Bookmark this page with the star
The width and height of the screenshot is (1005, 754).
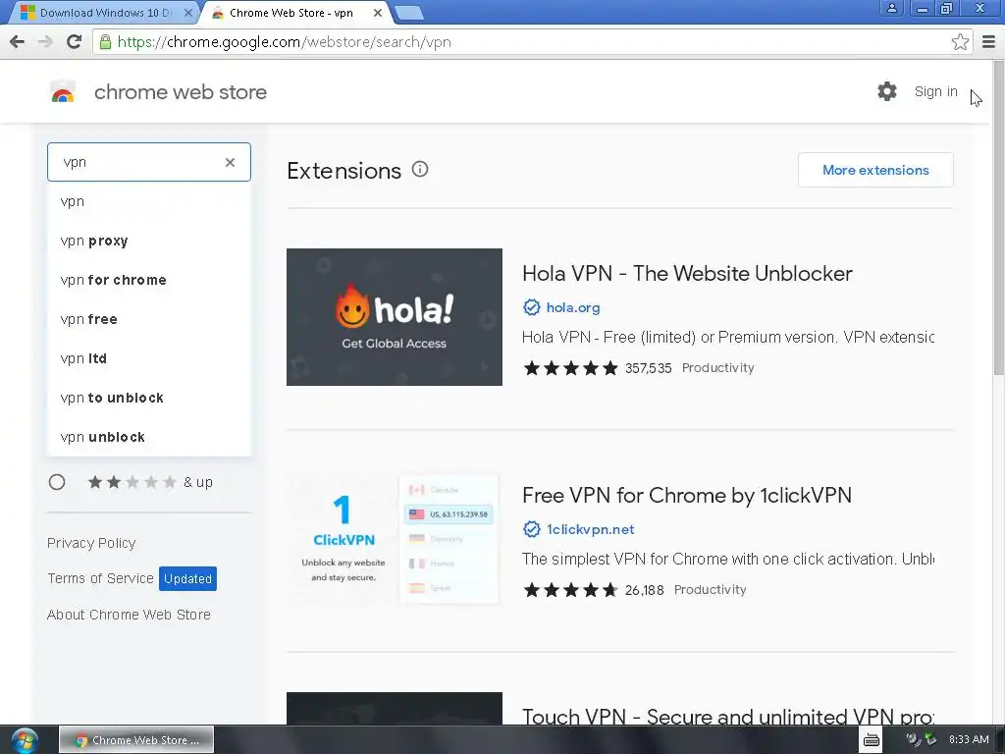pos(960,41)
